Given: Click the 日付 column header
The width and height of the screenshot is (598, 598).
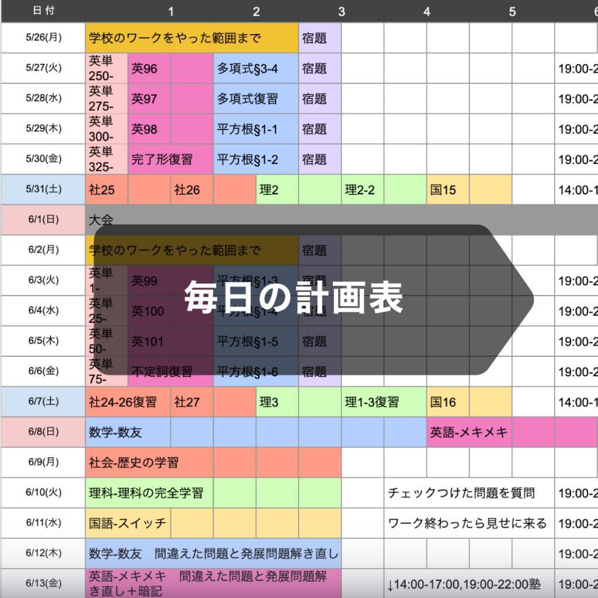Looking at the screenshot, I should pyautogui.click(x=43, y=11).
